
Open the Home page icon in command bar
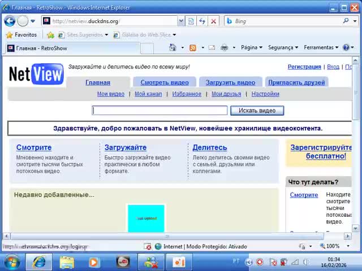[x=173, y=48]
